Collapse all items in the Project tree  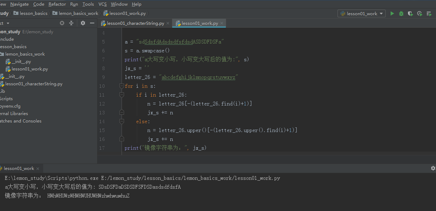[71, 23]
